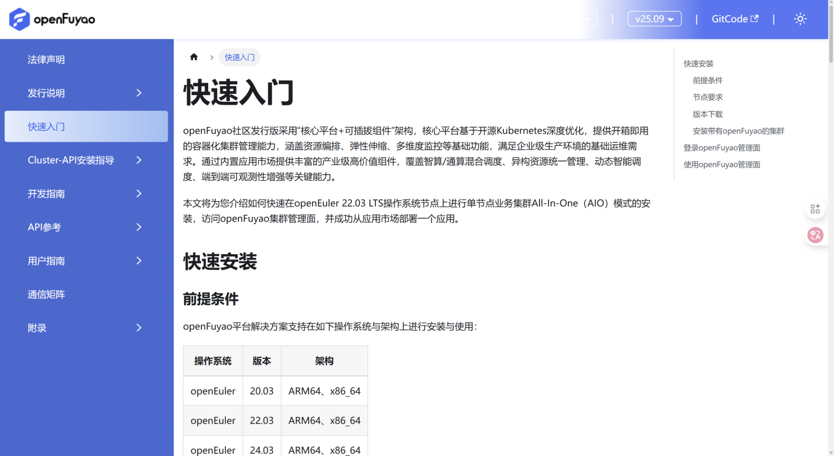
Task: Go to home via breadcrumb house icon
Action: [194, 57]
